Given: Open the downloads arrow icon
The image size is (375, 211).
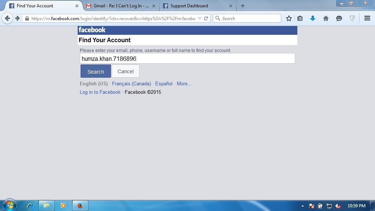Looking at the screenshot, I should tap(313, 18).
